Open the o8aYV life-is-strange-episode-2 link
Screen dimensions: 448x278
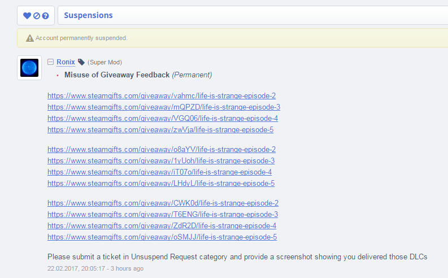pyautogui.click(x=162, y=149)
